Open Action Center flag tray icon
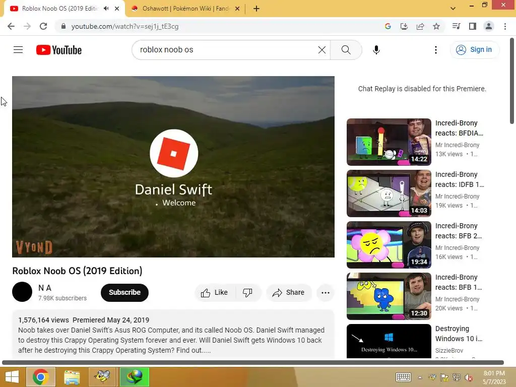The width and height of the screenshot is (516, 387). tap(444, 377)
